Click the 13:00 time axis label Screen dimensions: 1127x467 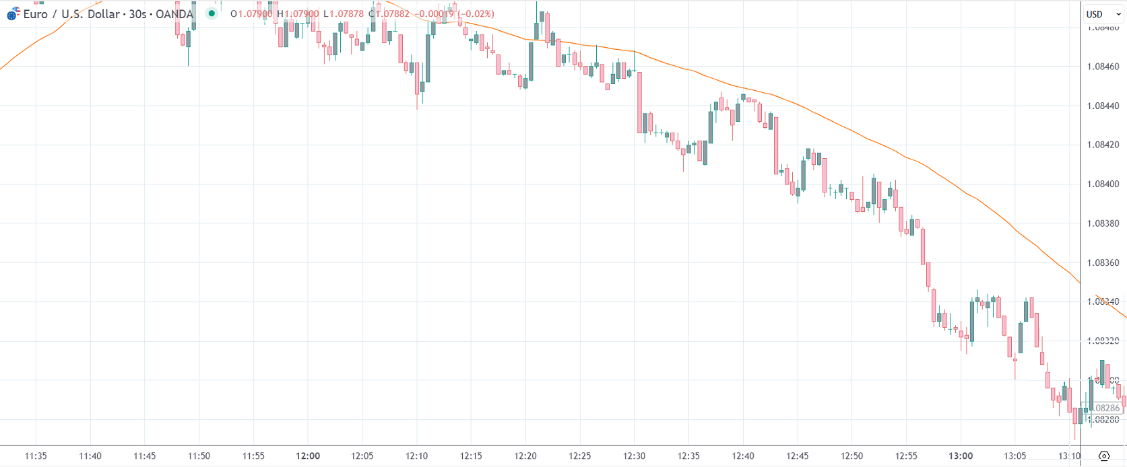coord(961,456)
